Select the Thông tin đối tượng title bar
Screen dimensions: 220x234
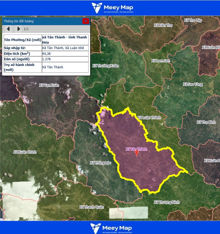(42, 21)
